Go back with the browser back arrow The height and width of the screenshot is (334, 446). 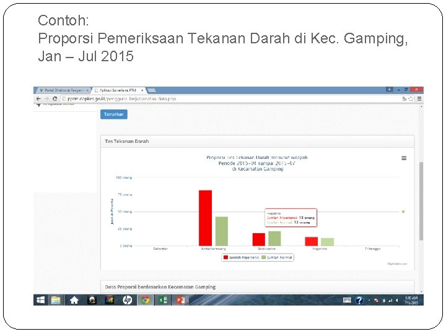(38, 98)
